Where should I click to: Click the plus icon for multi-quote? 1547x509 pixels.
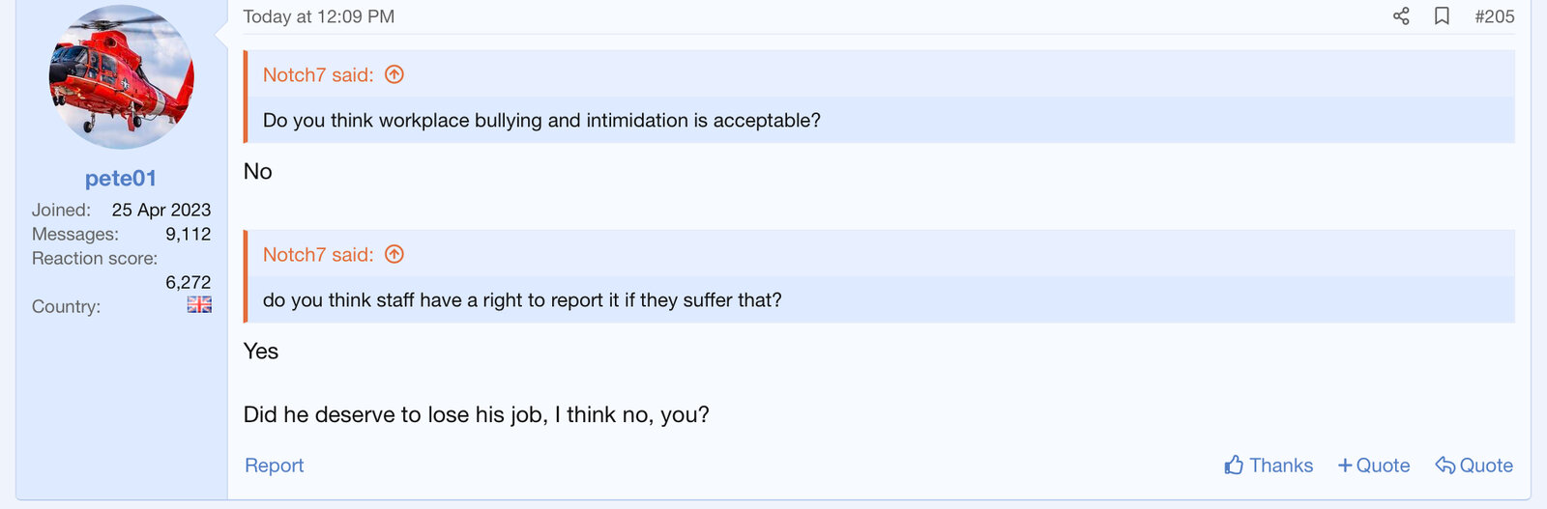tap(1344, 466)
